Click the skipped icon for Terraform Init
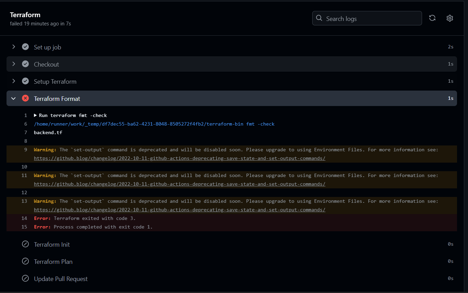The image size is (468, 293). [25, 244]
